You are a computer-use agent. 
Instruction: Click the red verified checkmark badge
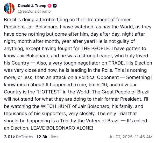(x=49, y=6)
